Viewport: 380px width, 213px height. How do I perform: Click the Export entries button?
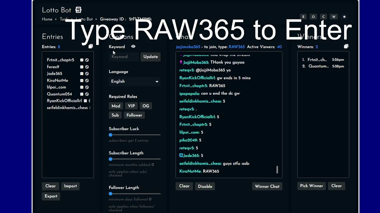coord(51,196)
